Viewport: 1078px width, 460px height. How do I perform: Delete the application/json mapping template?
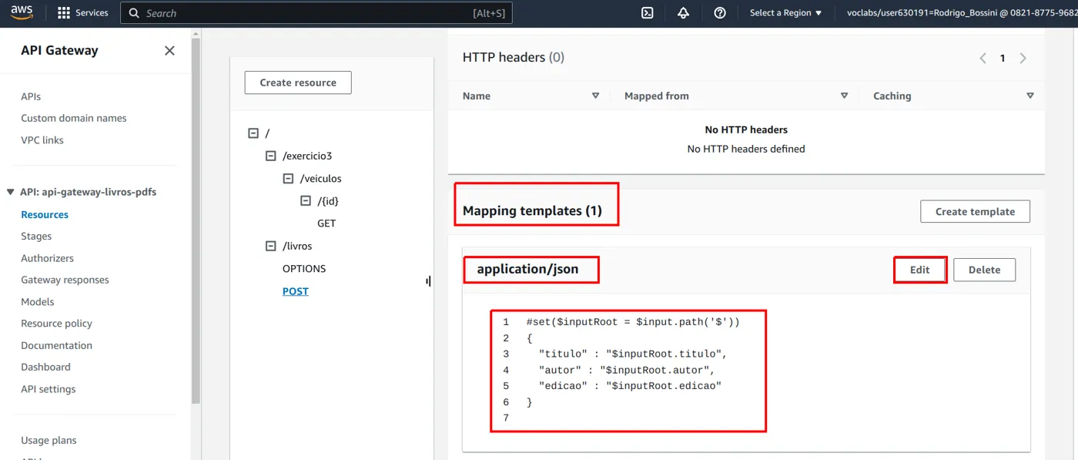984,270
